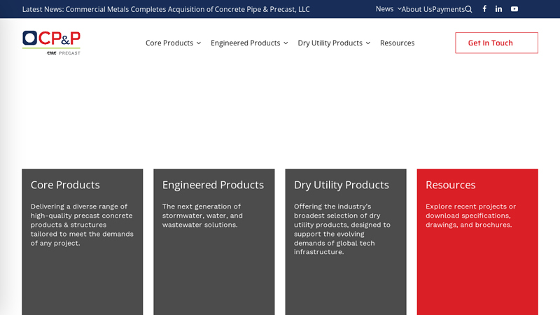560x315 pixels.
Task: Click text 'Offering the industry's'
Action: tap(332, 206)
